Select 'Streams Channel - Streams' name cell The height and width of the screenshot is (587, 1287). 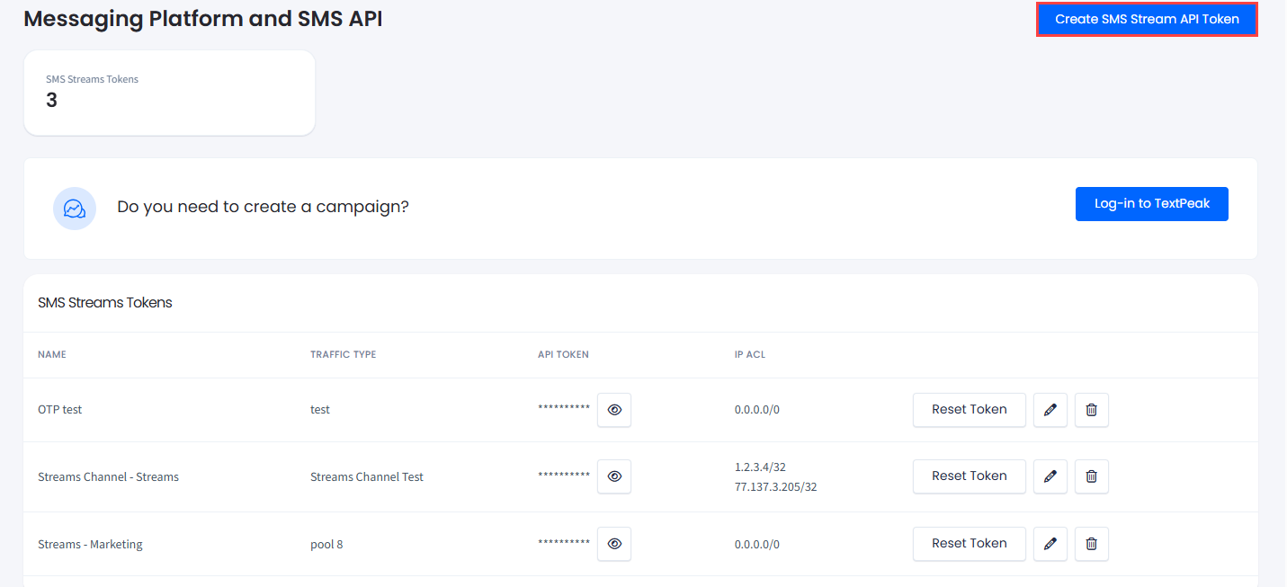[108, 477]
